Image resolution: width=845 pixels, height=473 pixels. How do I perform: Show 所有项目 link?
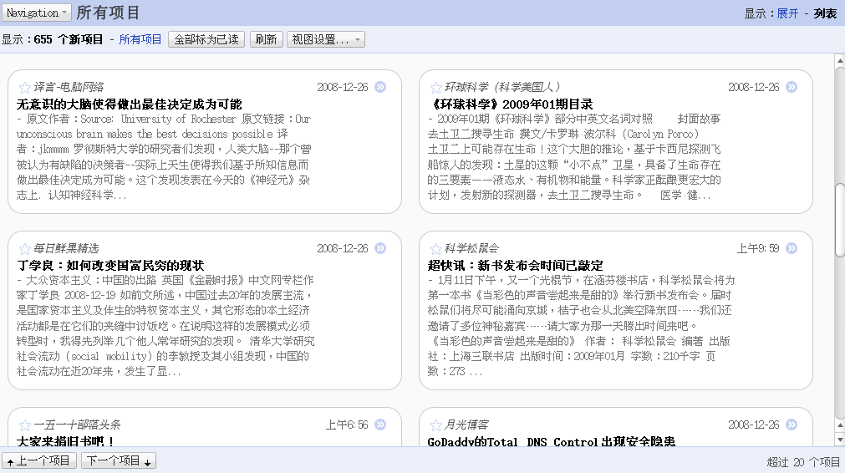point(140,39)
